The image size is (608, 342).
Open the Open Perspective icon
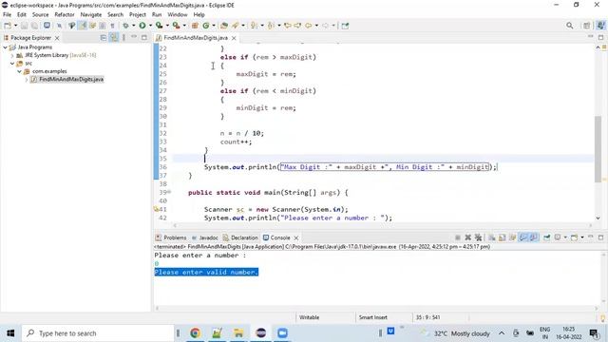587,26
